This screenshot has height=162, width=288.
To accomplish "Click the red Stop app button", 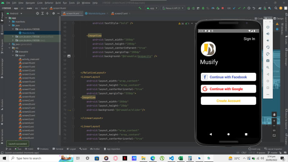I will click(x=223, y=8).
